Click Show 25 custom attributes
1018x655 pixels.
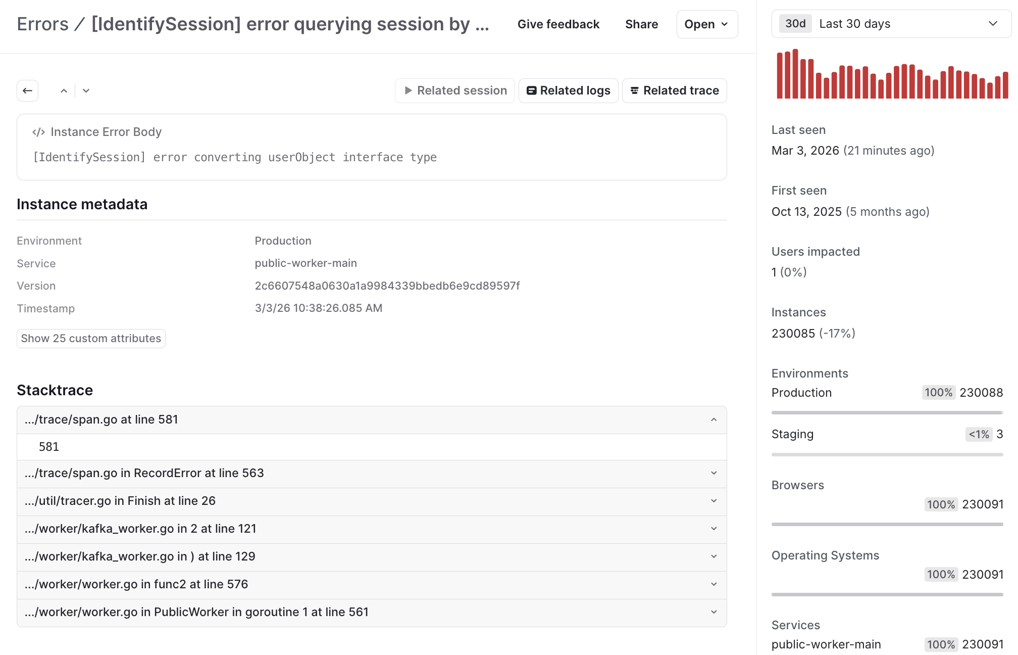pyautogui.click(x=91, y=339)
